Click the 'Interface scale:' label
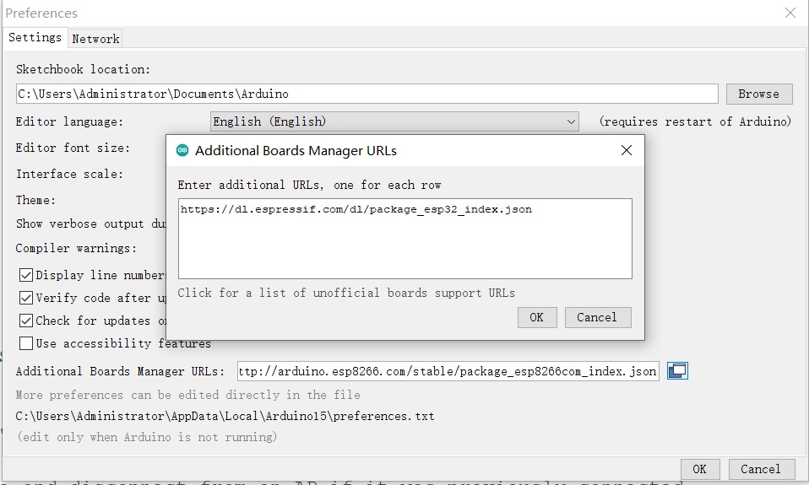 (69, 175)
